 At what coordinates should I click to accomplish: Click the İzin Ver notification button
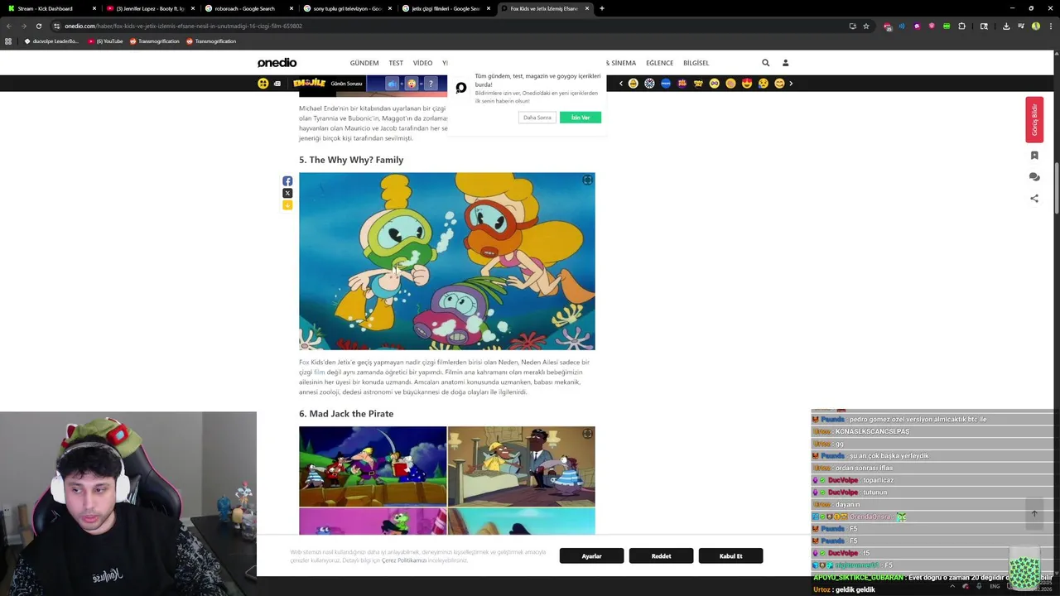coord(580,118)
